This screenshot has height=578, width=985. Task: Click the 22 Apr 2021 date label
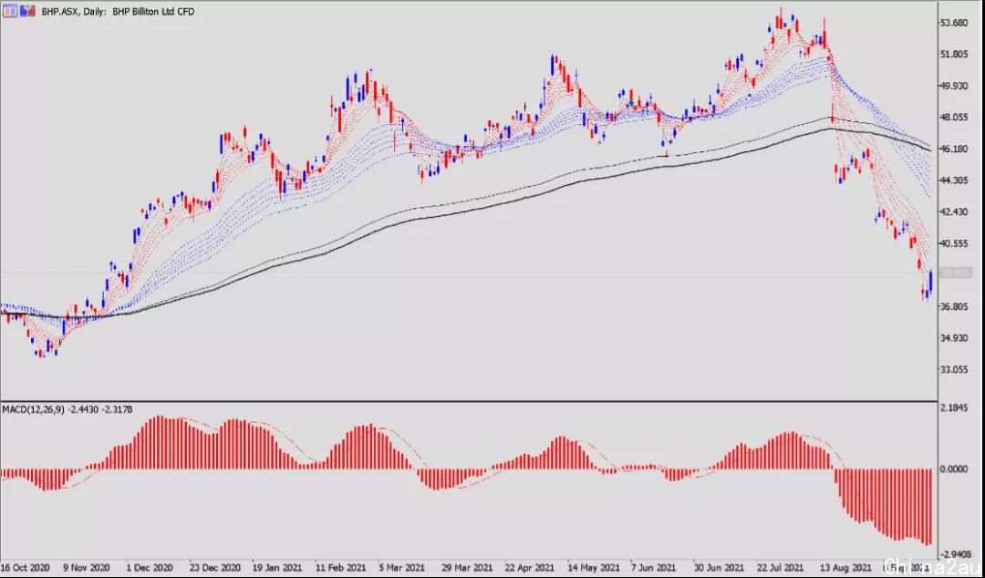[x=528, y=565]
